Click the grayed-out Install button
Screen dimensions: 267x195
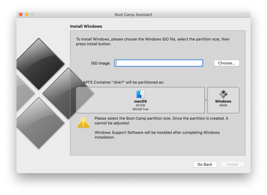pyautogui.click(x=233, y=164)
